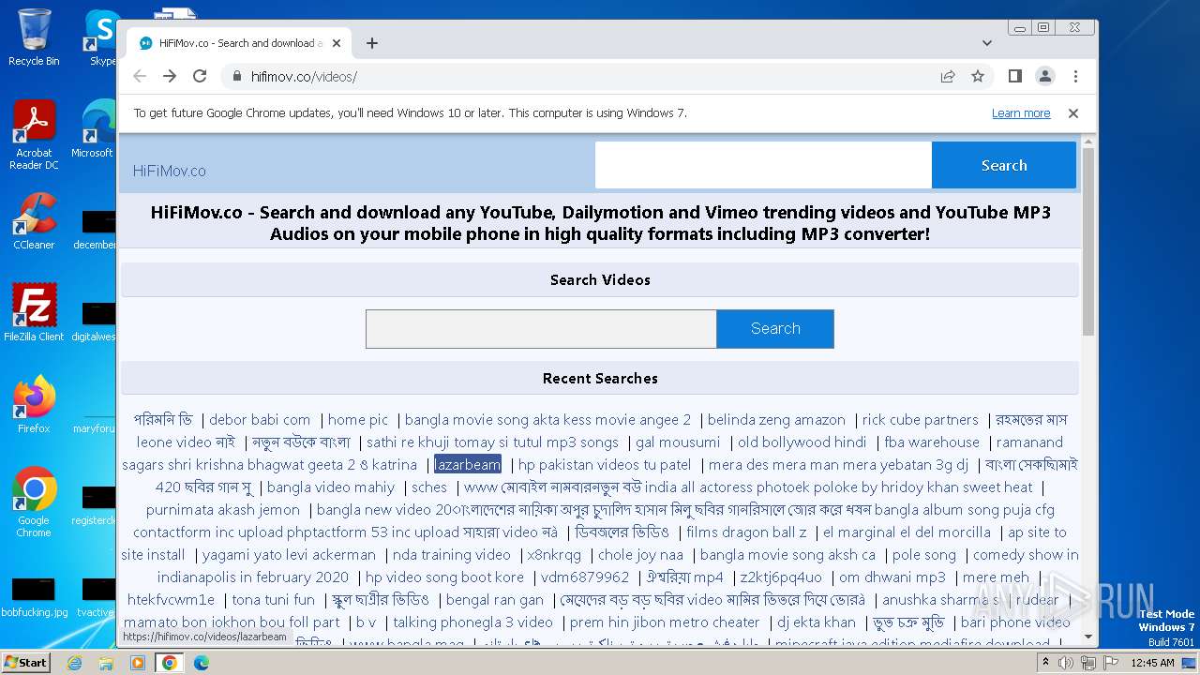Share this page from the address bar
Viewport: 1200px width, 675px height.
pyautogui.click(x=948, y=76)
